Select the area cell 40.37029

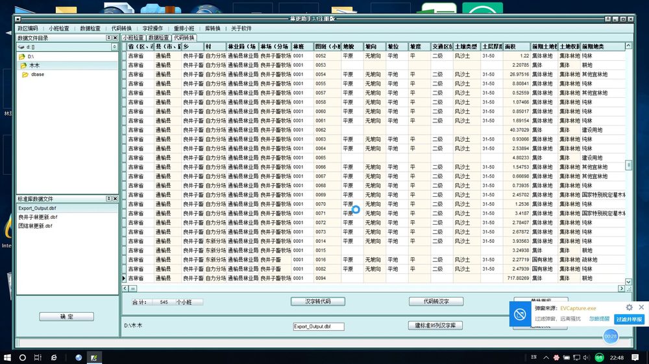517,130
